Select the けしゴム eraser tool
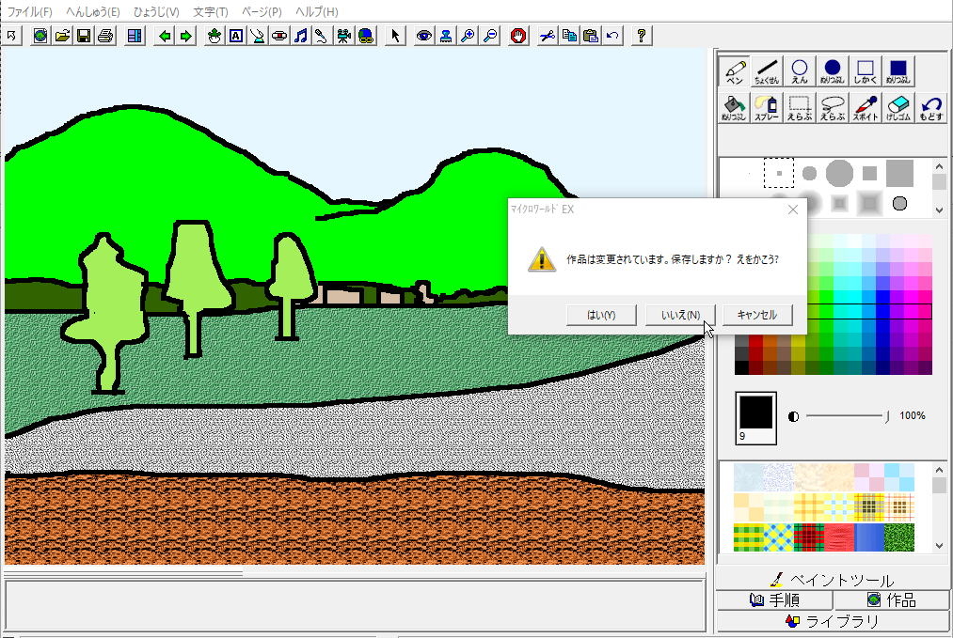953x638 pixels. point(898,107)
